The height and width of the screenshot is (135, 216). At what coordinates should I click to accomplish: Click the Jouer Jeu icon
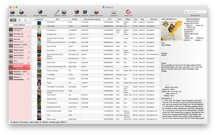[128, 12]
